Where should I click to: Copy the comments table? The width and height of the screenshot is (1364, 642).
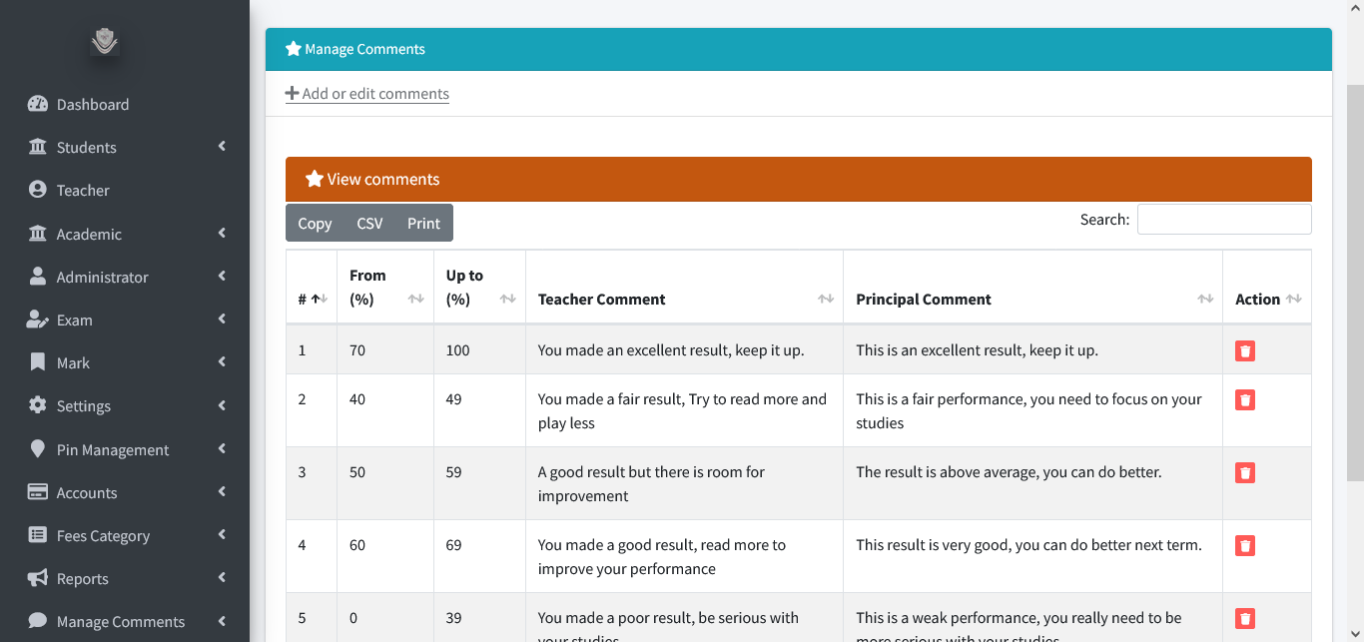pos(315,223)
